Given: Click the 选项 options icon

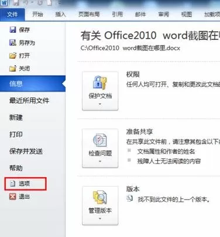Looking at the screenshot, I should point(13,184).
